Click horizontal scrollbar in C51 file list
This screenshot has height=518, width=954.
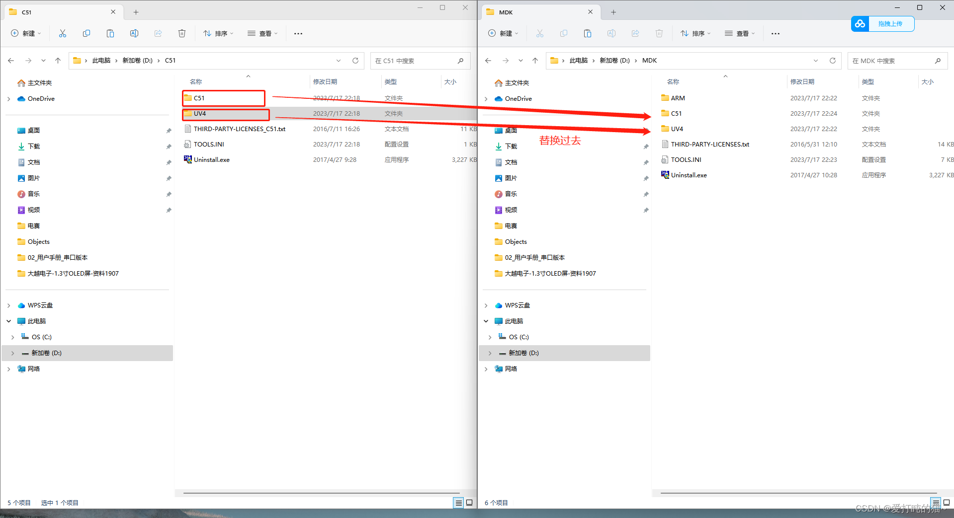click(x=322, y=493)
